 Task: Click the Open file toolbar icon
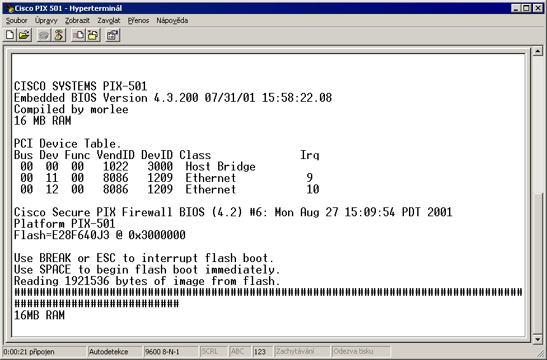(24, 35)
